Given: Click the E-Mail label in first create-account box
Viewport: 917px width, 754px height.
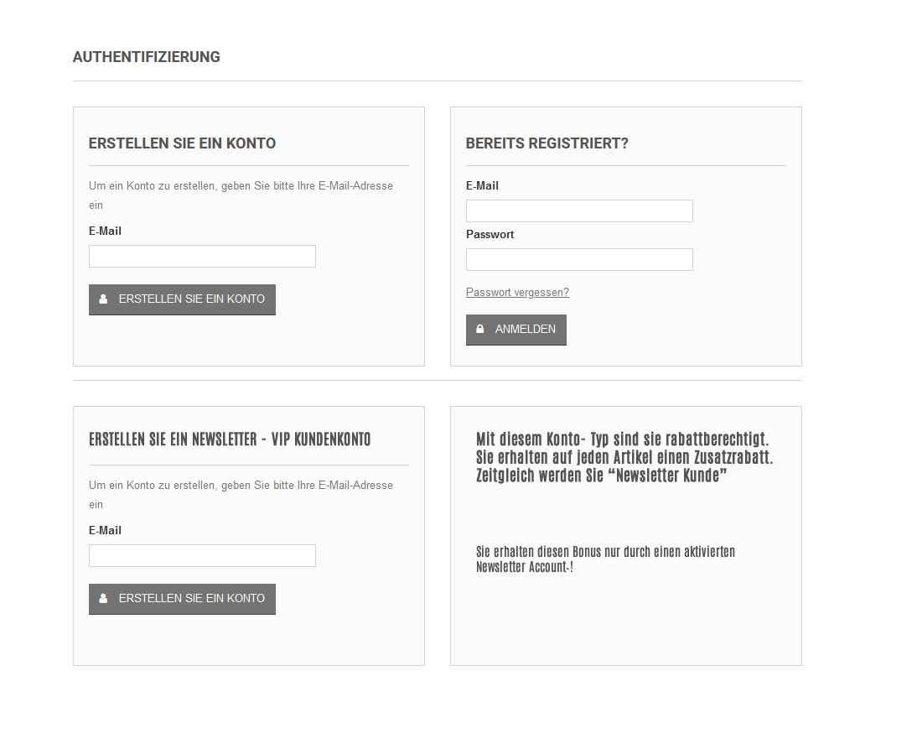Looking at the screenshot, I should tap(106, 231).
